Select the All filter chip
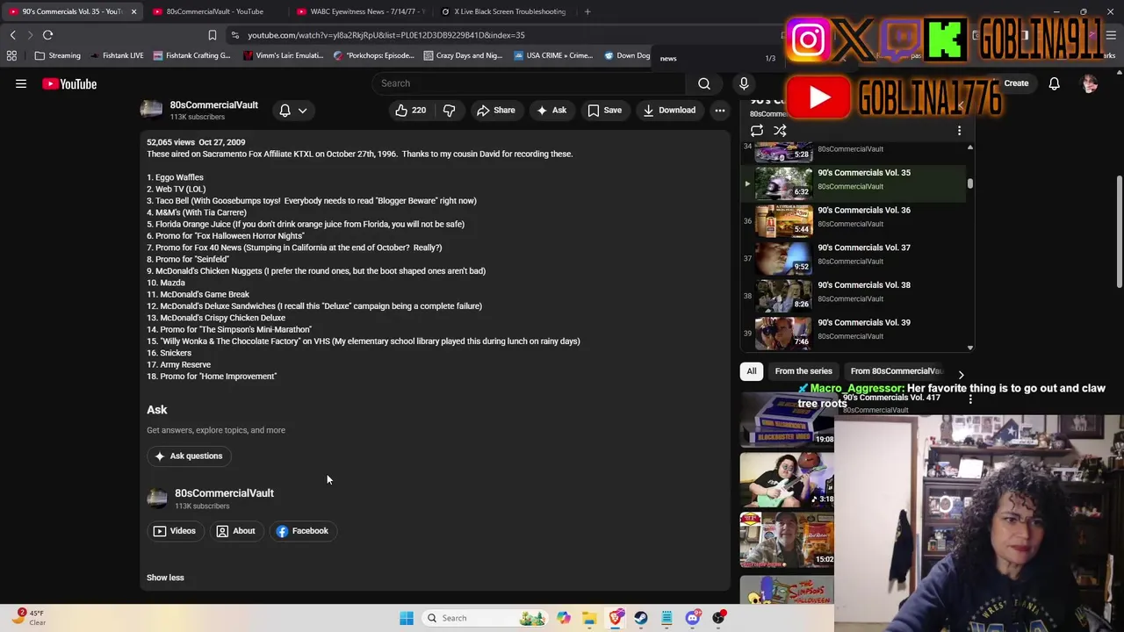The height and width of the screenshot is (632, 1124). coord(752,371)
